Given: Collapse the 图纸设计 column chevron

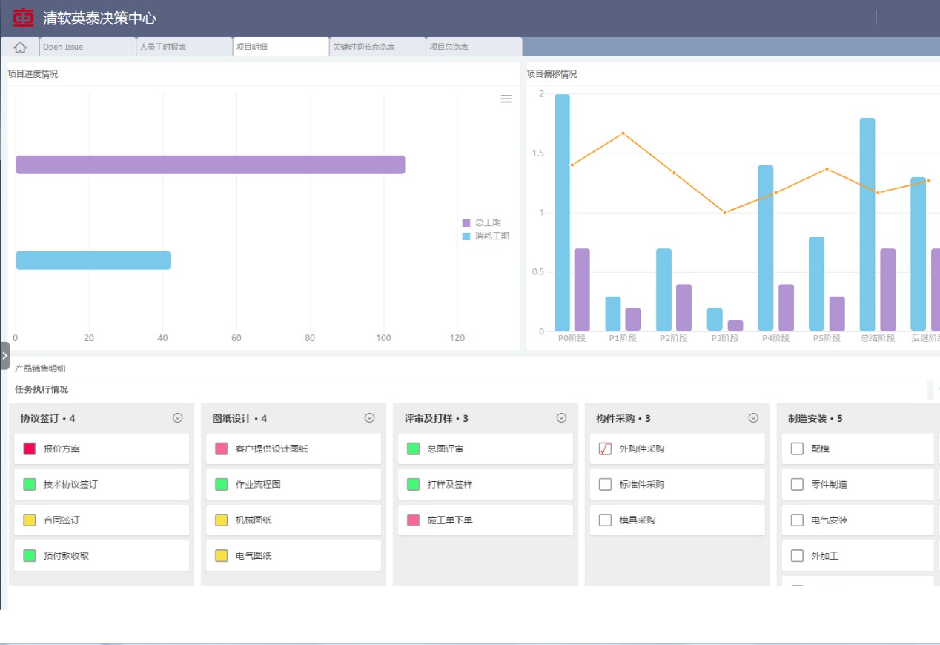Looking at the screenshot, I should (x=370, y=418).
